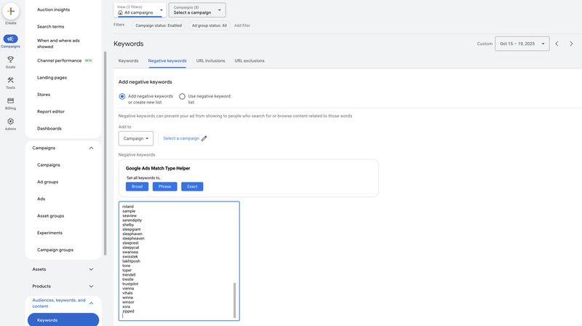This screenshot has height=326, width=582.
Task: Click the left sidebar vertical scrollbar
Action: coord(105,153)
